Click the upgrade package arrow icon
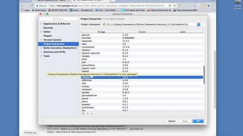The height and width of the screenshot is (136, 243). click(92, 113)
